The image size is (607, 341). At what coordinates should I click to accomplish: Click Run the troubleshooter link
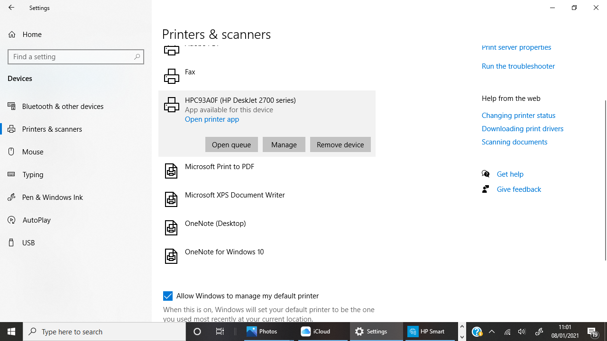tap(518, 66)
